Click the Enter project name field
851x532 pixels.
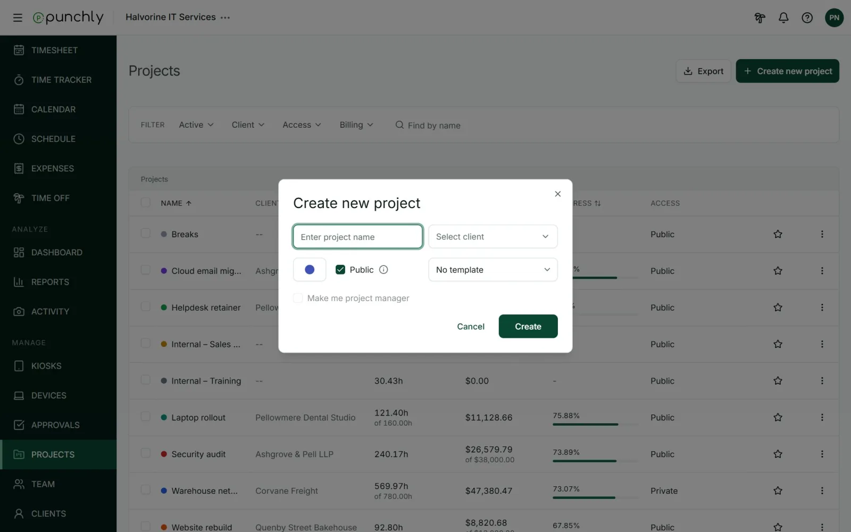point(357,237)
